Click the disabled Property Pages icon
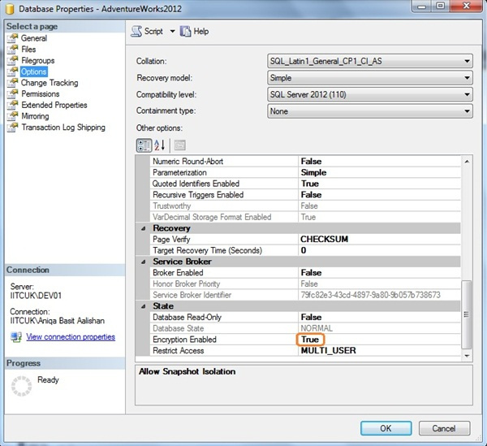 tap(180, 145)
